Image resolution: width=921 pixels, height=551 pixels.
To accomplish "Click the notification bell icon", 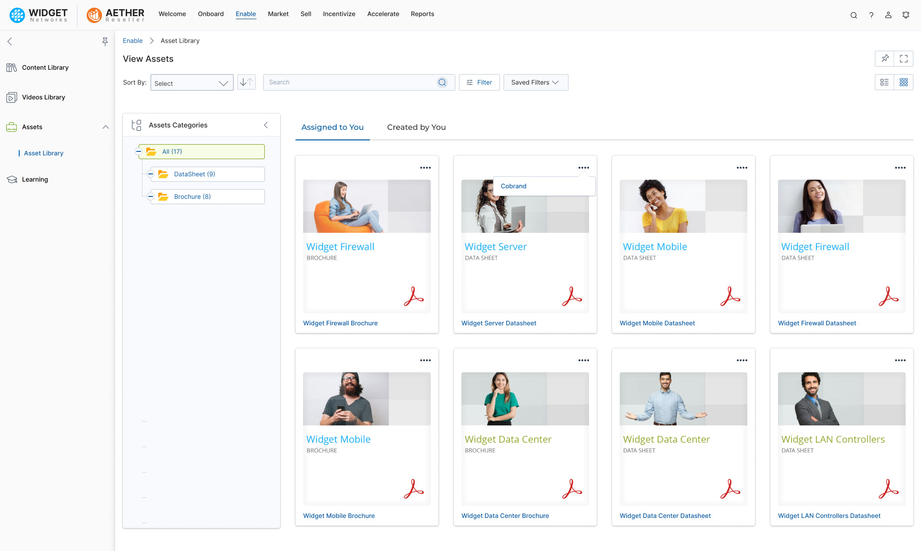I will pos(906,15).
